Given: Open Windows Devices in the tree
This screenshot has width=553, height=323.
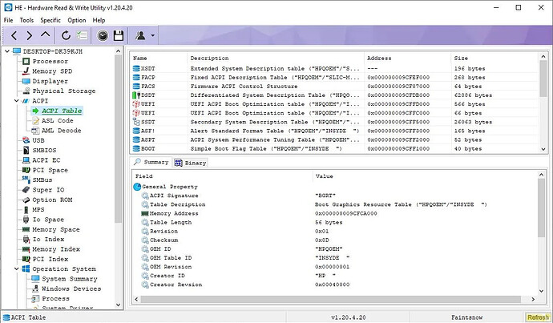Looking at the screenshot, I should (x=71, y=289).
